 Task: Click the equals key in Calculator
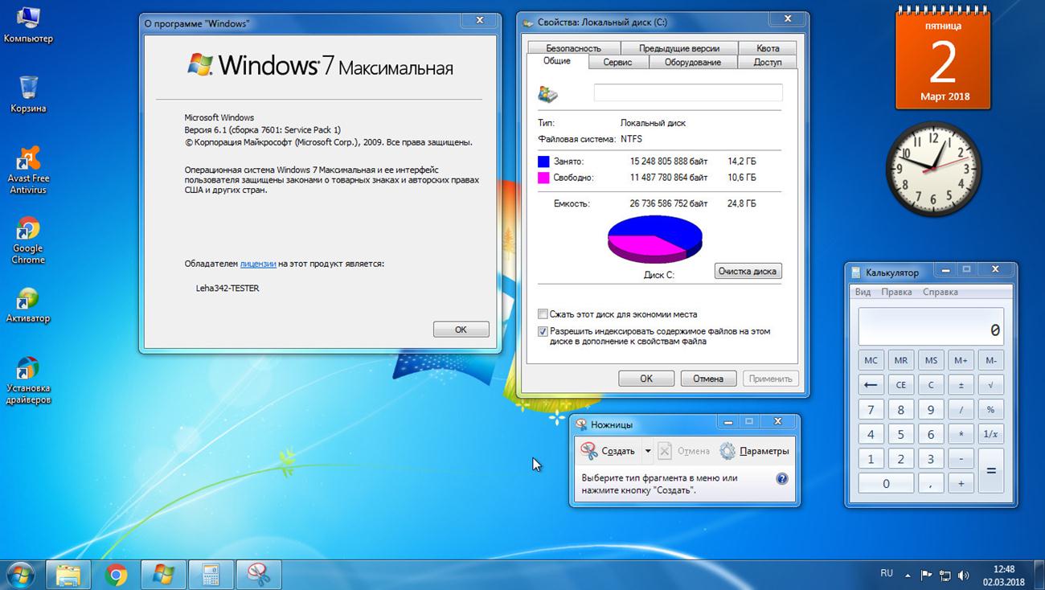[x=991, y=472]
